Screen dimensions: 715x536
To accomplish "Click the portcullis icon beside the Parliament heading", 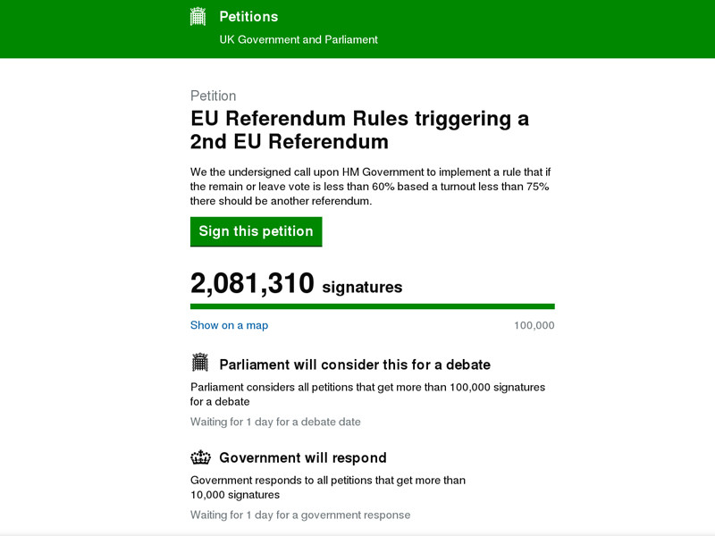I will point(200,363).
